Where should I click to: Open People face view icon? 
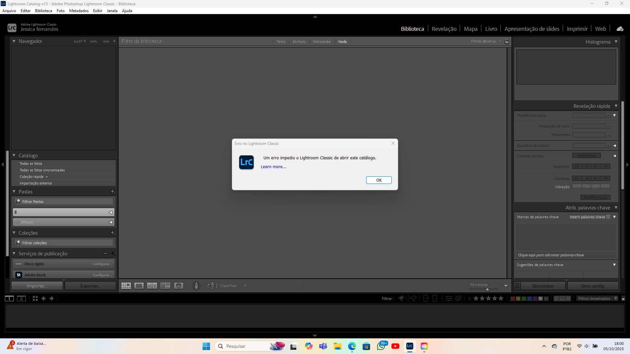[178, 286]
